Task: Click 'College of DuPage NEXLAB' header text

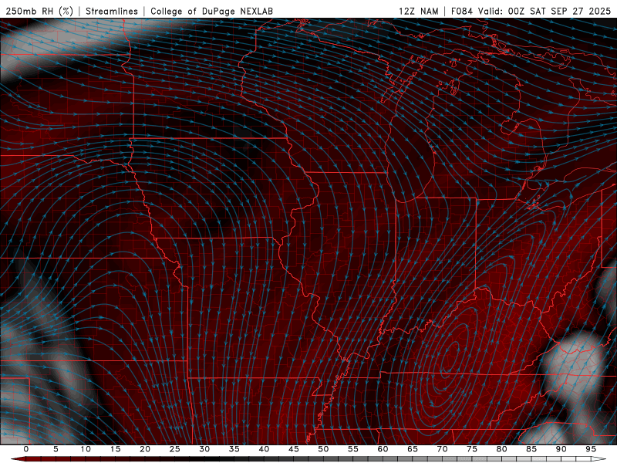Action: [211, 11]
